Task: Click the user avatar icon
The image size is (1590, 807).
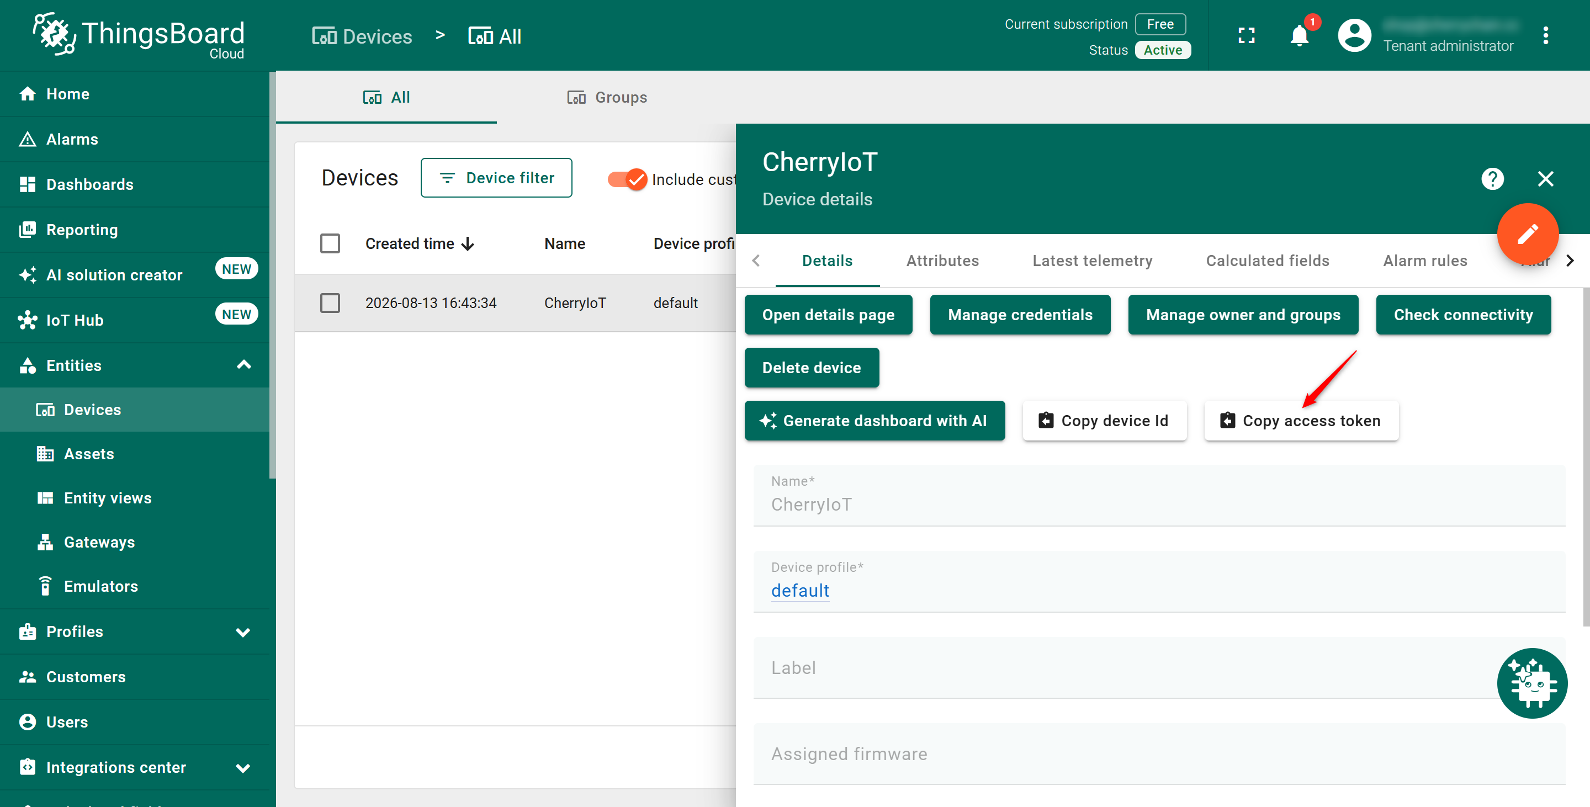Action: pyautogui.click(x=1354, y=35)
